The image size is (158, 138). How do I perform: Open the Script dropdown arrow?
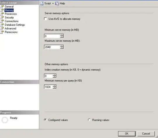click(53, 3)
